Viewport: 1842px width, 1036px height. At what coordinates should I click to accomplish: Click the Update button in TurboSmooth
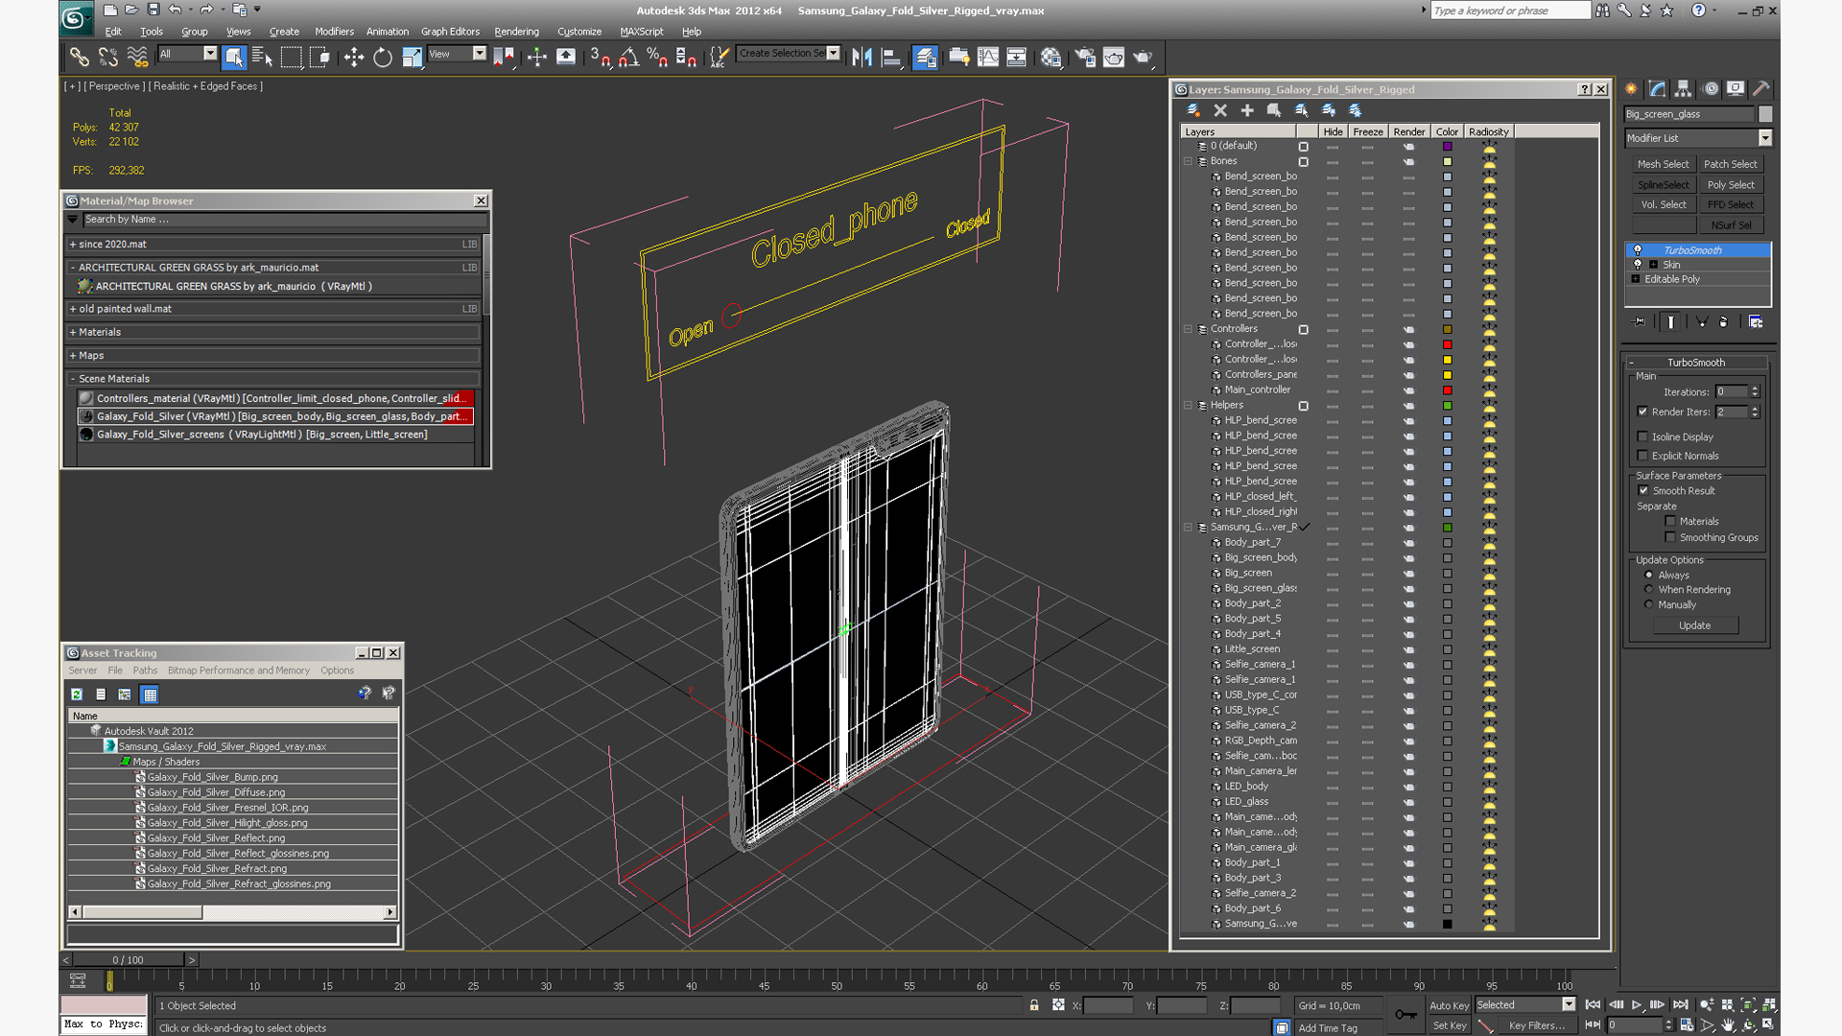(x=1694, y=625)
